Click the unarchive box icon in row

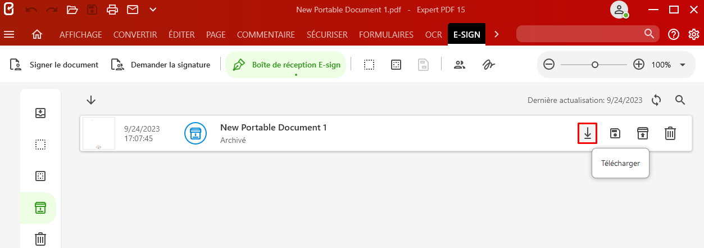642,133
